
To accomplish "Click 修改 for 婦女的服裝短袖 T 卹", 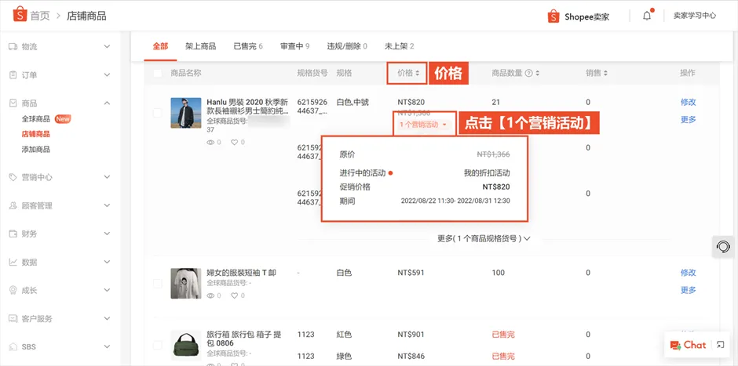I will [x=688, y=273].
